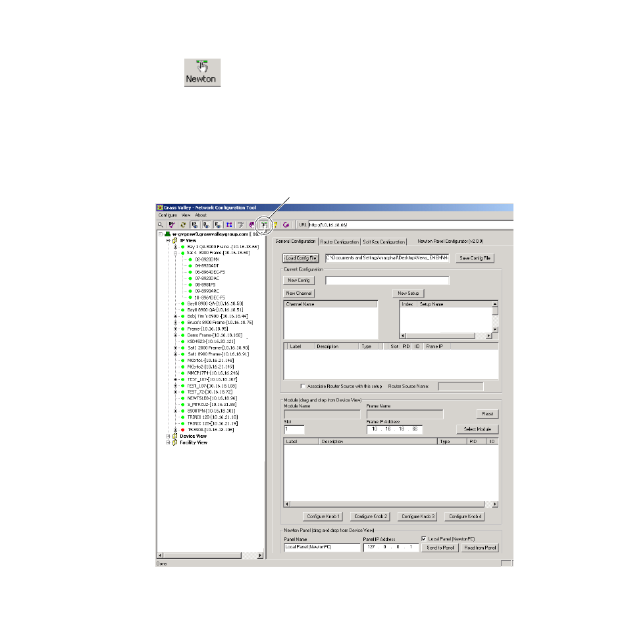
Task: Toggle the Facility View eye toolbar icon
Action: click(218, 225)
